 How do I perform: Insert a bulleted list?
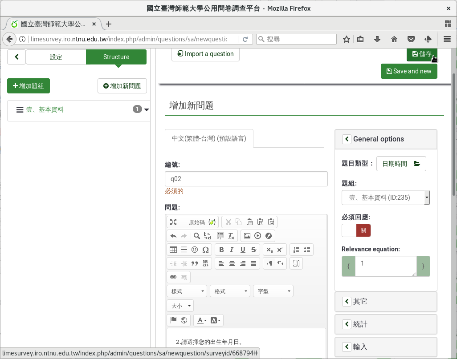click(307, 250)
